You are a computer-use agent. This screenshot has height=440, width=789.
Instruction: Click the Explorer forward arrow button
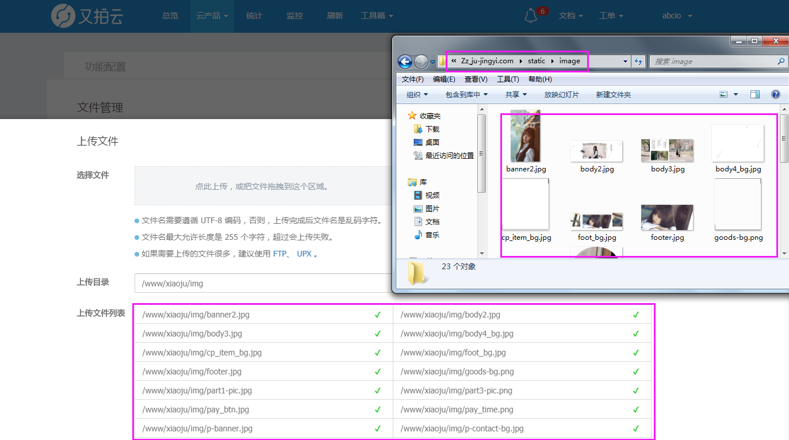[x=421, y=62]
